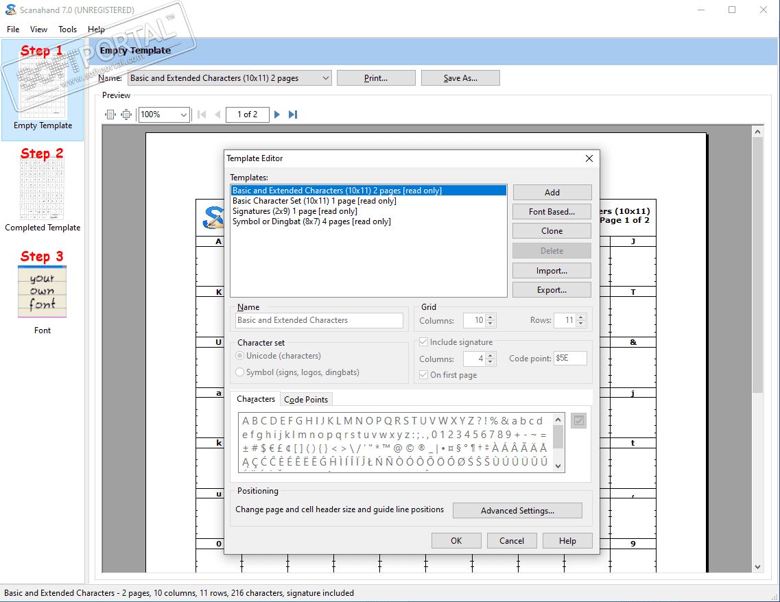Click the fit whole page icon
The width and height of the screenshot is (780, 602).
pos(126,115)
